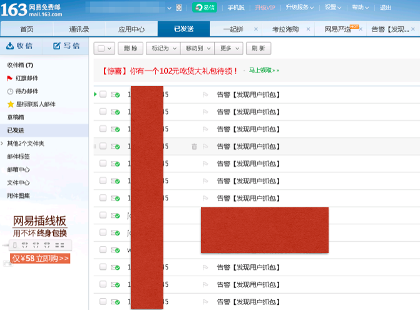Click the flag icon on the first email row

tap(205, 95)
